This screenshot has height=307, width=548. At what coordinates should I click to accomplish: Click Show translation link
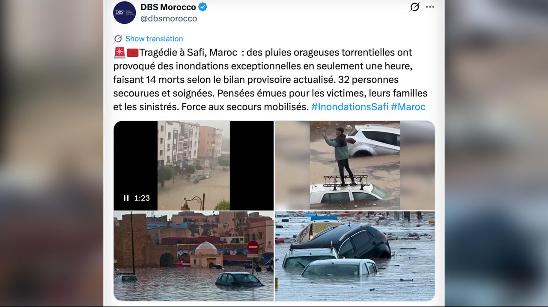(154, 39)
